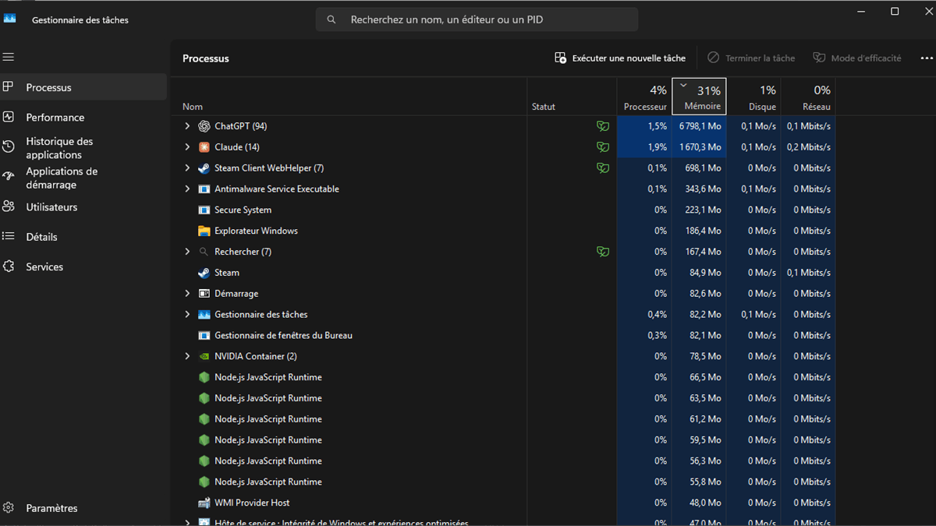Click the Démarrage process icon

click(204, 294)
